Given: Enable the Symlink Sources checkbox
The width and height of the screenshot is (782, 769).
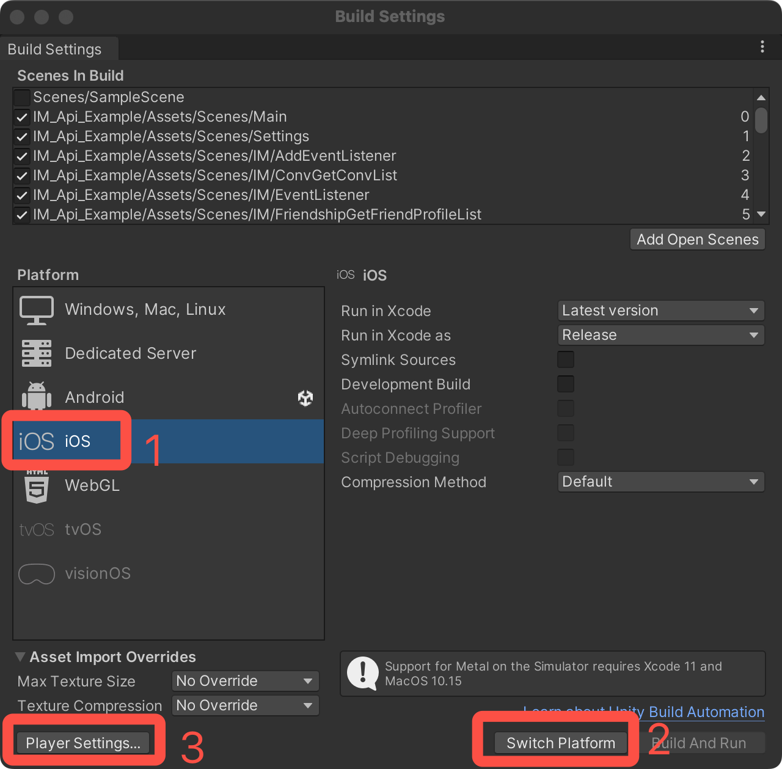Looking at the screenshot, I should coord(566,360).
